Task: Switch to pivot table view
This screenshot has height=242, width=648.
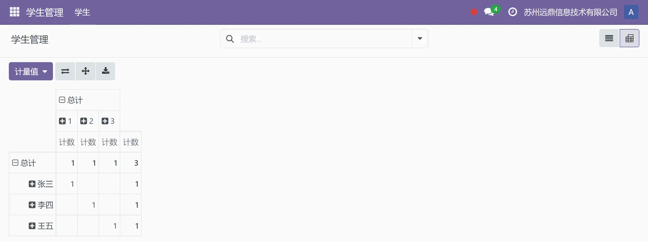Action: (x=629, y=38)
